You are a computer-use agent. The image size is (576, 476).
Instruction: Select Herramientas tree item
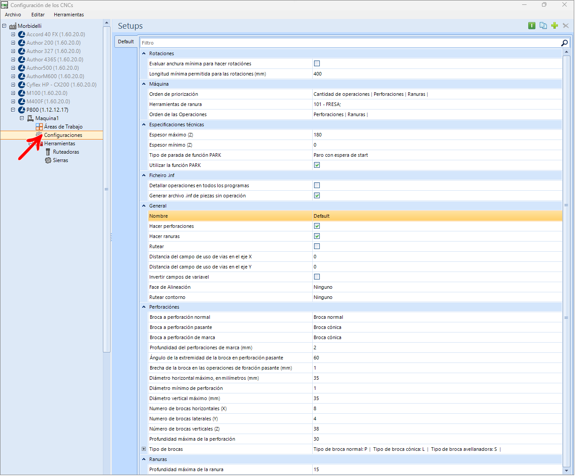tap(60, 144)
